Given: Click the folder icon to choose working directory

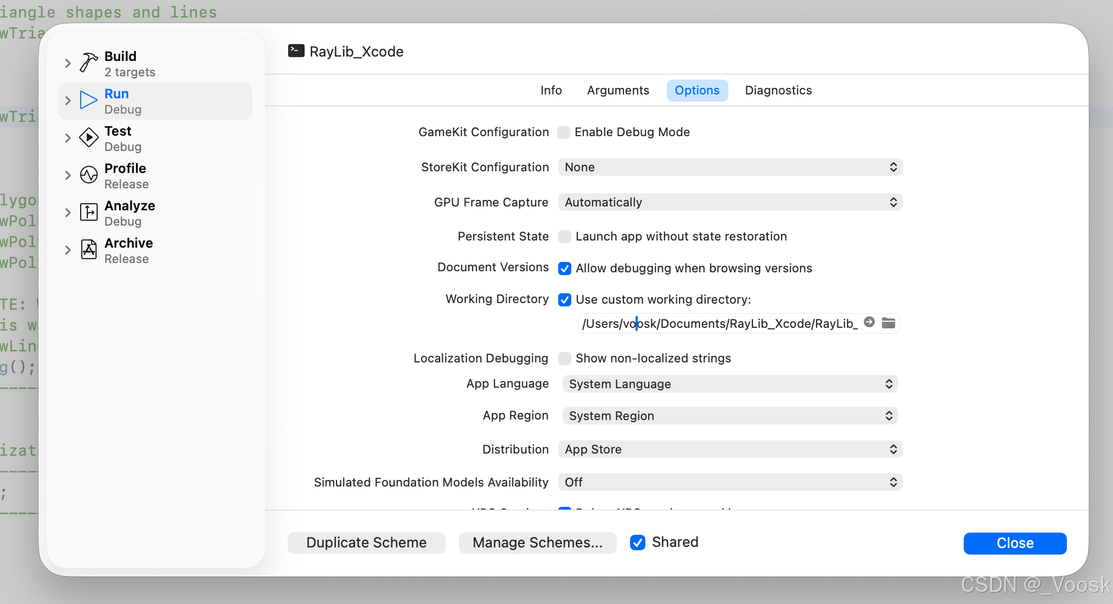Looking at the screenshot, I should (889, 323).
